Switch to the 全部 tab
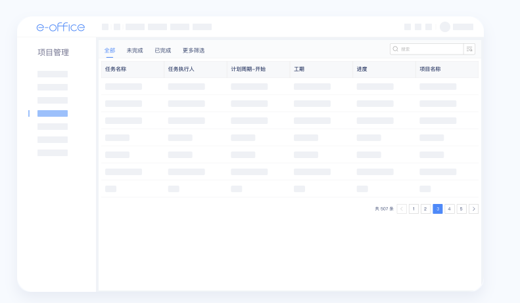Viewport: 520px width, 303px height. (109, 51)
